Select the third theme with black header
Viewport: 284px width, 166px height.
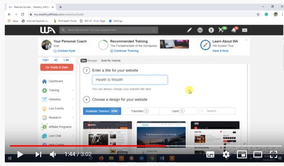point(215,138)
